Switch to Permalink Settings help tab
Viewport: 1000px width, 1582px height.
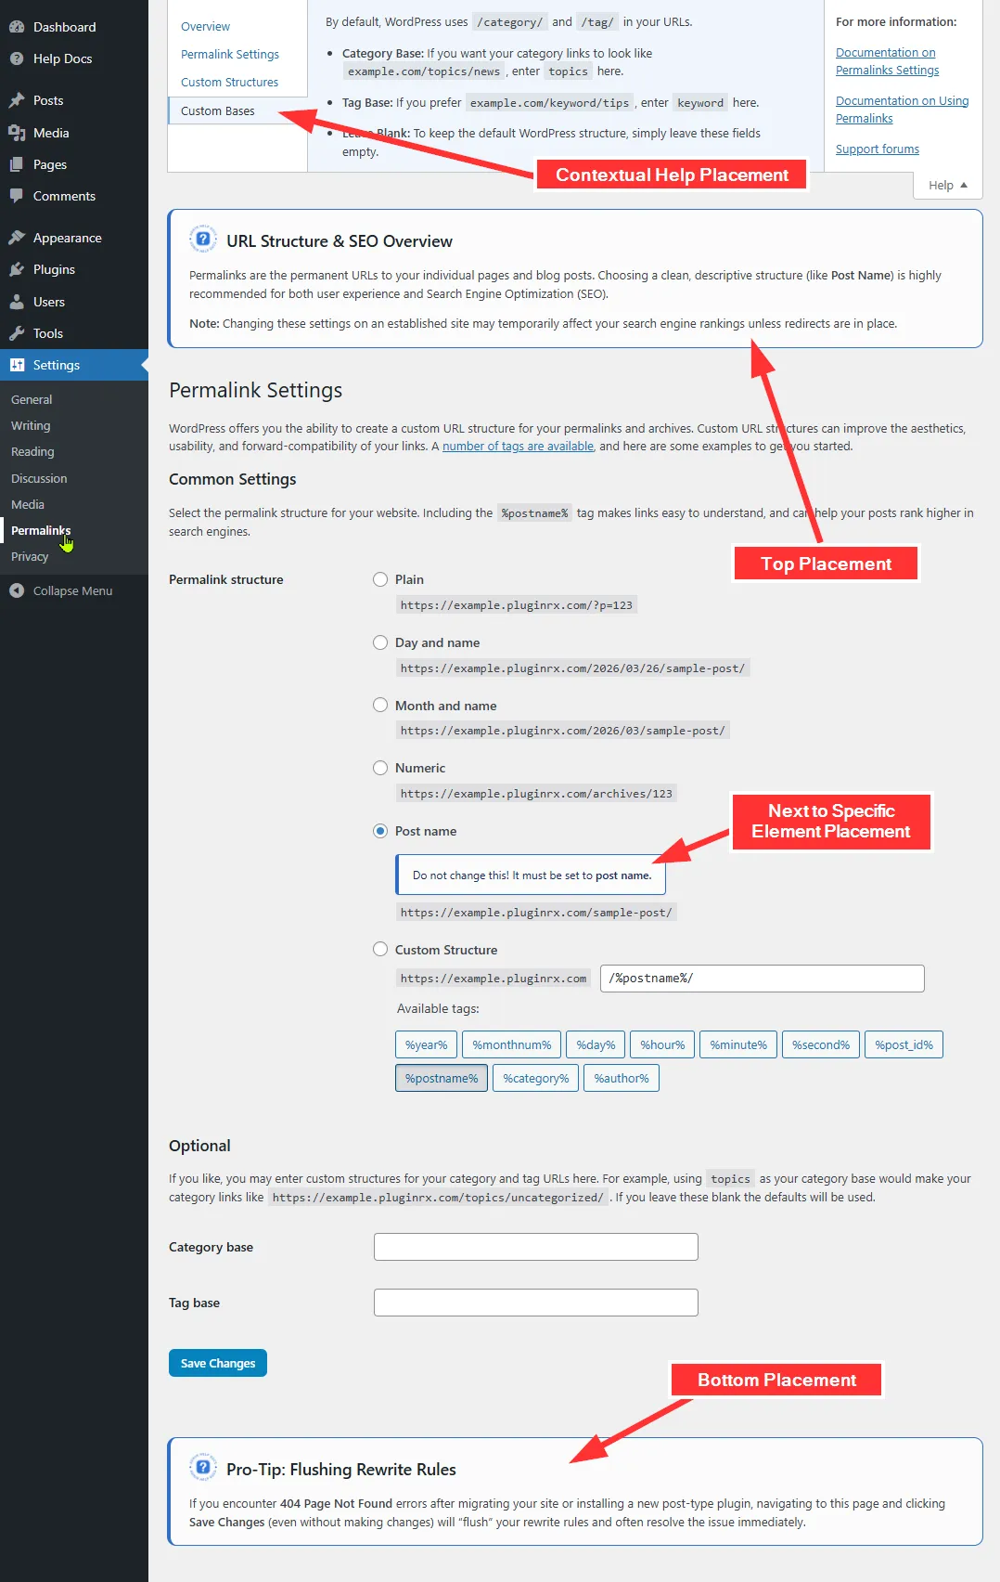[230, 54]
